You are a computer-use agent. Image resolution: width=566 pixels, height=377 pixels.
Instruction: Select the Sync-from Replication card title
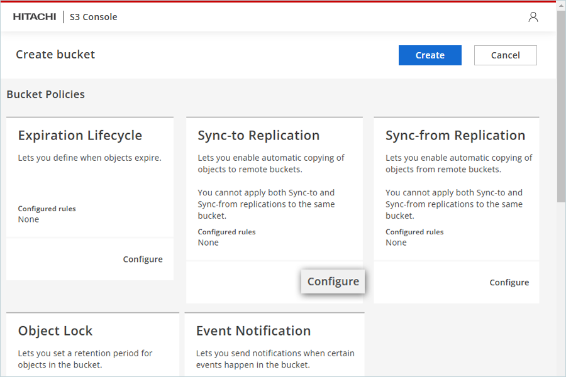(455, 135)
